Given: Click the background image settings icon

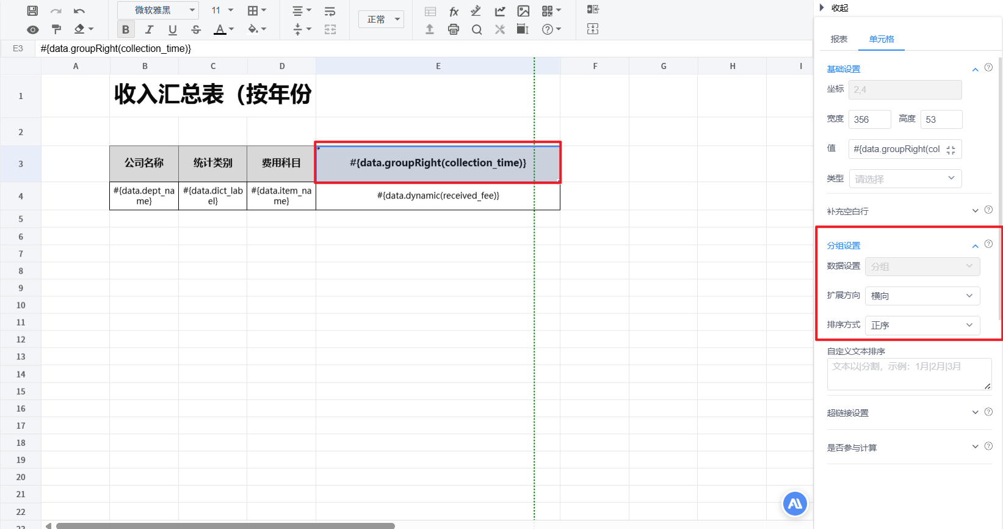Looking at the screenshot, I should [523, 29].
